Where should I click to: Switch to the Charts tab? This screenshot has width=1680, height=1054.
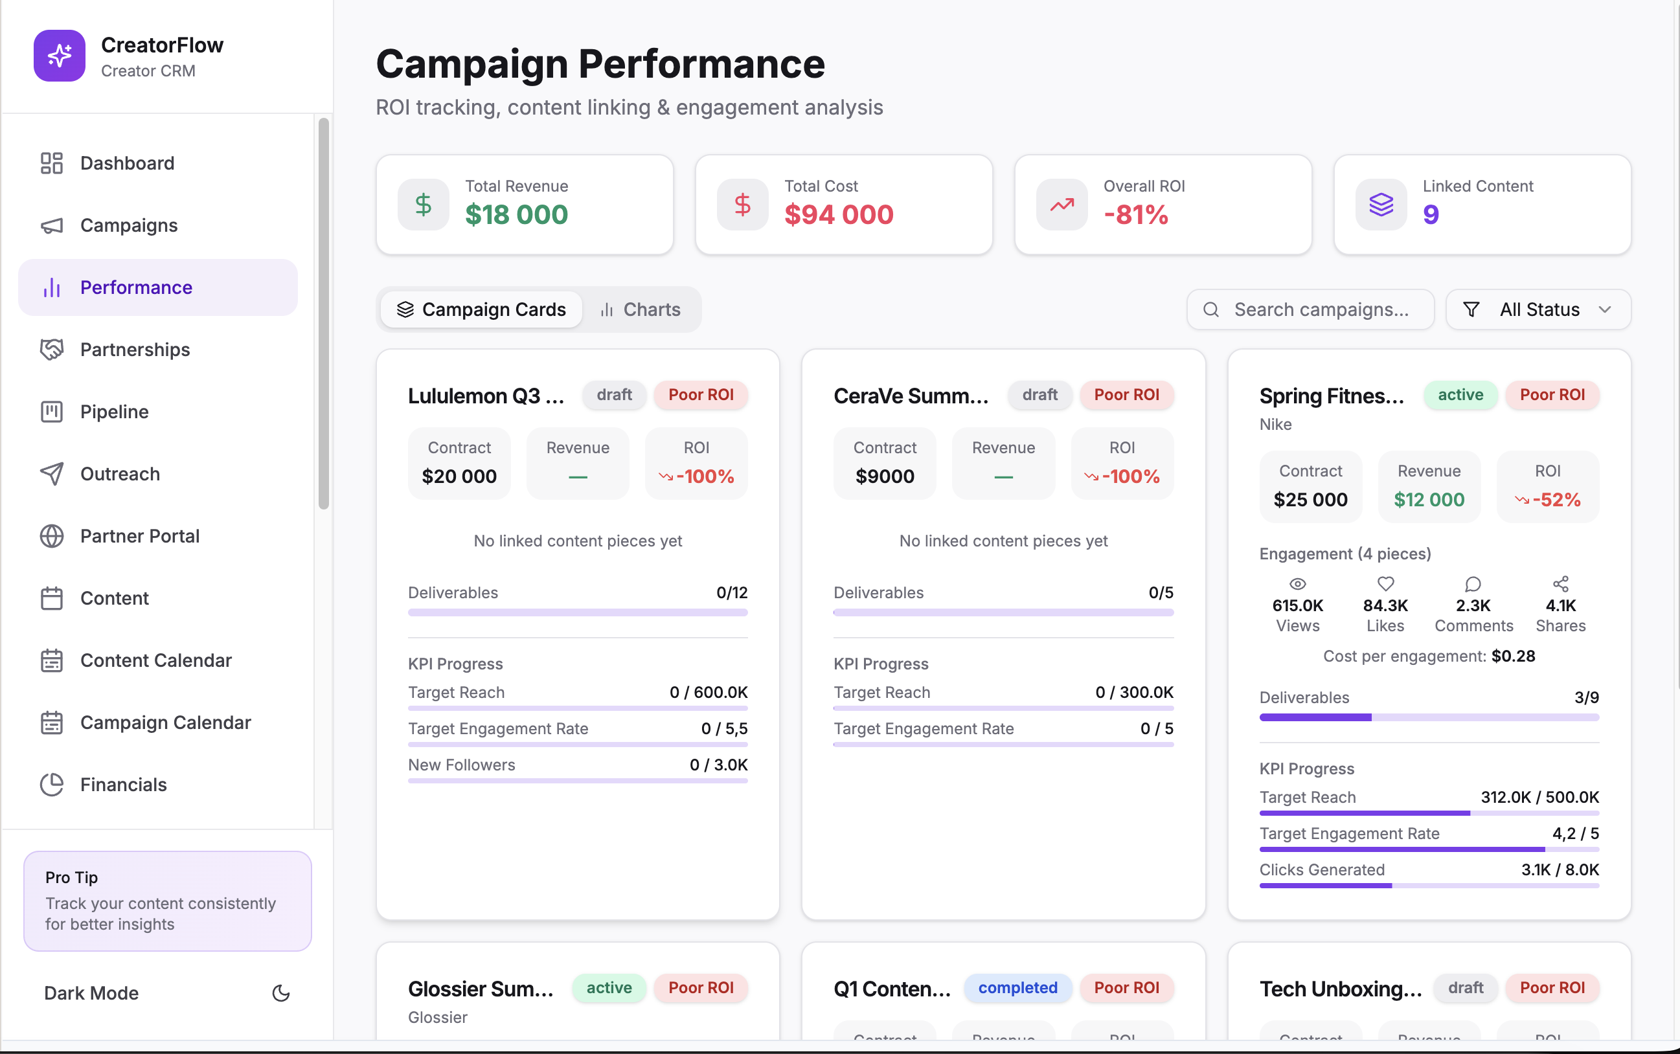[640, 309]
